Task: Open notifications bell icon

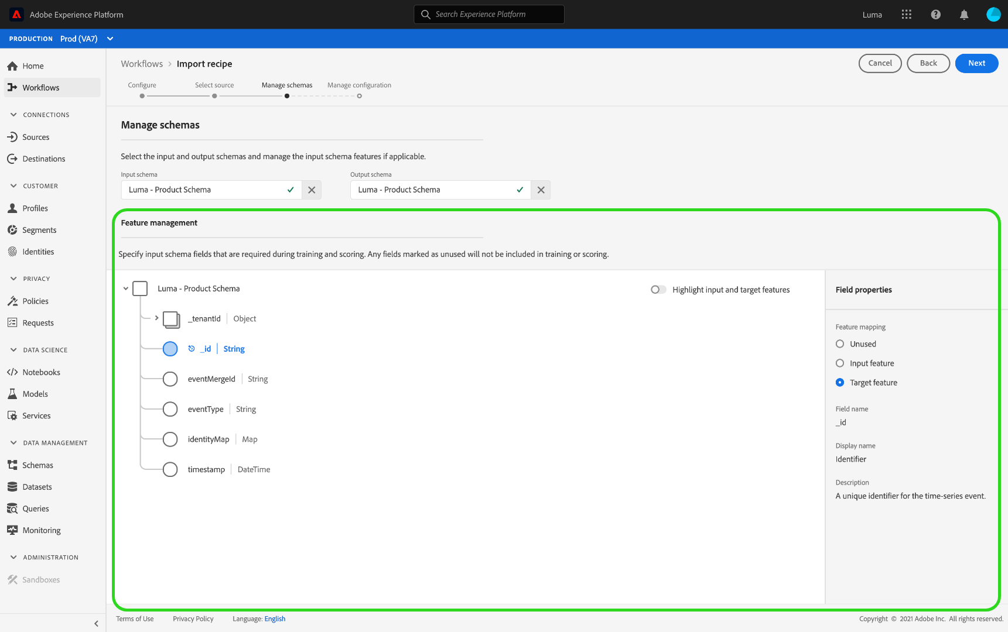Action: pyautogui.click(x=964, y=15)
